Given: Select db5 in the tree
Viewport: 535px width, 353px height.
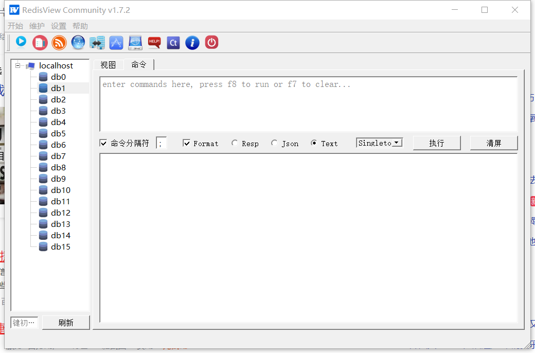Looking at the screenshot, I should 58,133.
